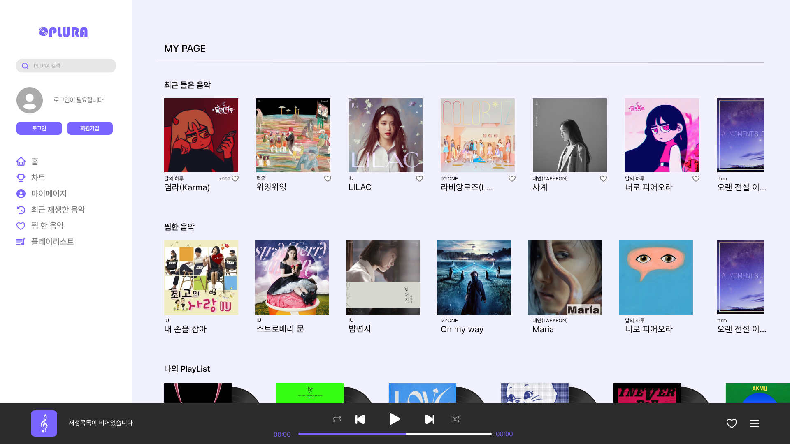
Task: Like the current song with player heart
Action: click(732, 423)
